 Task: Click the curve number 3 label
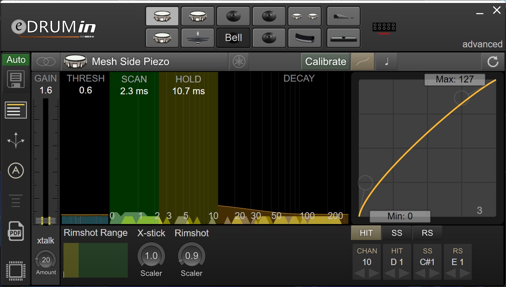click(479, 210)
